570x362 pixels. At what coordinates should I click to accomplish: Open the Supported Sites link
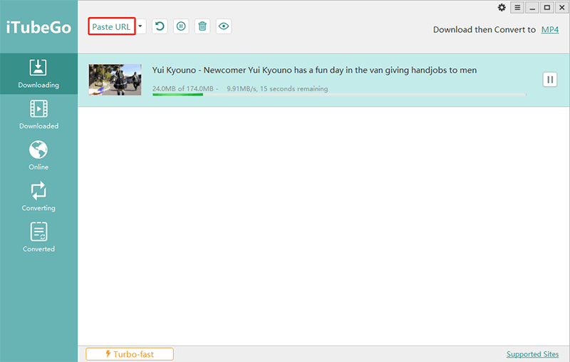click(x=532, y=354)
